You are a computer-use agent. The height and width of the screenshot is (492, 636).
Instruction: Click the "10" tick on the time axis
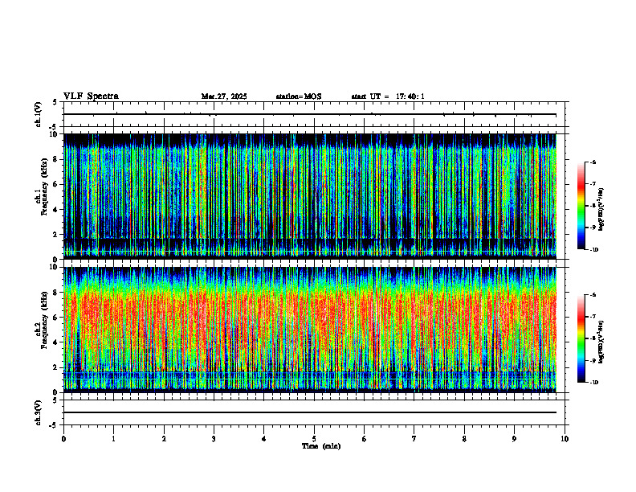pos(565,439)
